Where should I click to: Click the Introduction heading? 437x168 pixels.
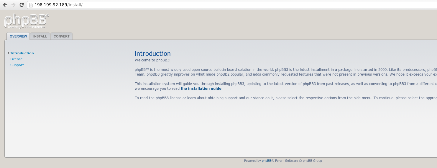[x=153, y=53]
